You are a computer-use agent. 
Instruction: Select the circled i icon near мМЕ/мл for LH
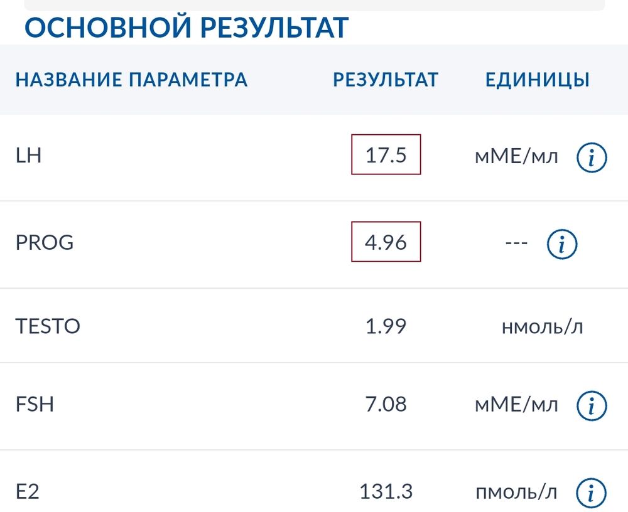[593, 156]
